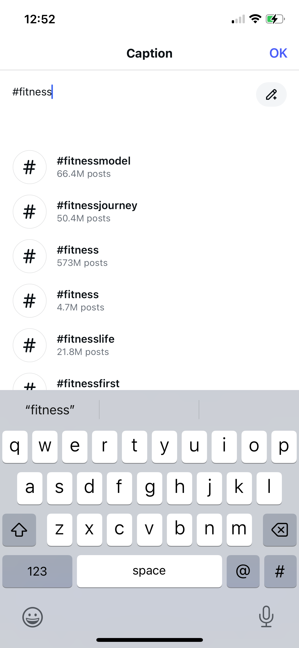Viewport: 299px width, 648px height.
Task: Tap the AI caption pencil icon
Action: pyautogui.click(x=271, y=94)
